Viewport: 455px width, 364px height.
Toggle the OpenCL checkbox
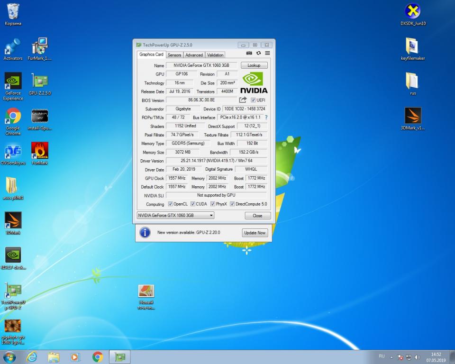tap(170, 204)
